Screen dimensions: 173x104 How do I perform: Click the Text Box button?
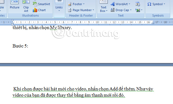tap(104, 6)
